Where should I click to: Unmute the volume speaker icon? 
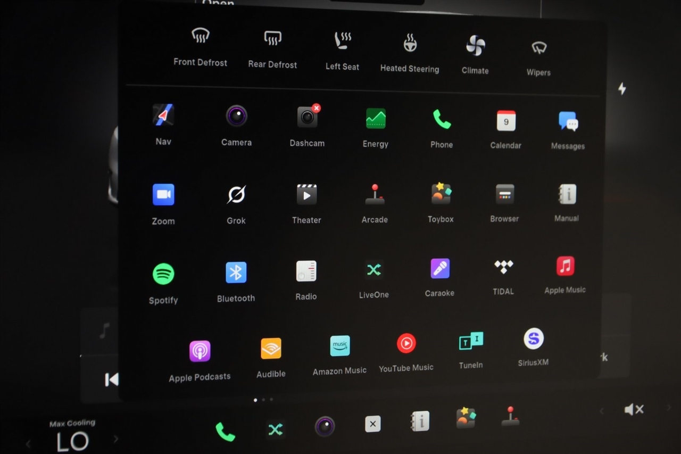coord(634,409)
